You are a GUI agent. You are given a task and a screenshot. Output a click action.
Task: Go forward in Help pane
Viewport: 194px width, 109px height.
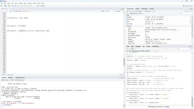click(130, 49)
